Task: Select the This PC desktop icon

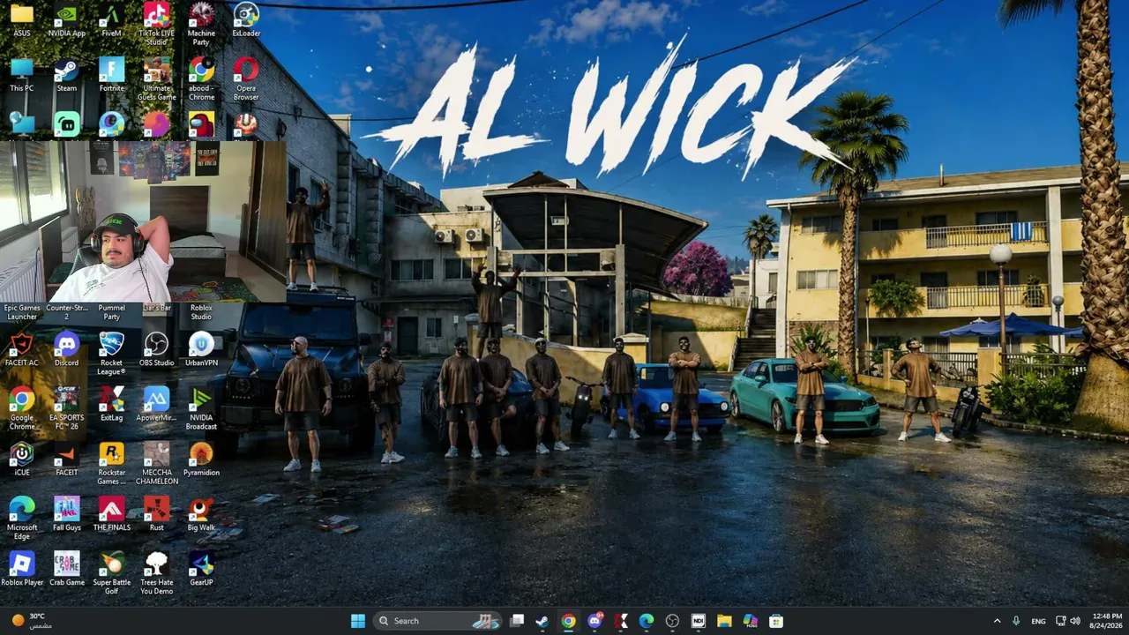Action: [x=22, y=75]
